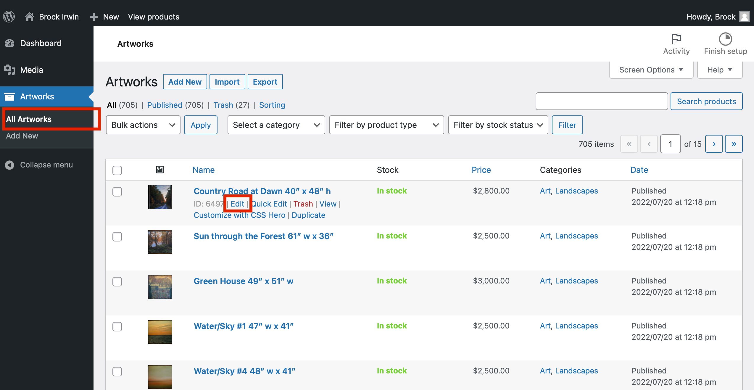
Task: Select All Artworks submenu item
Action: pos(29,119)
